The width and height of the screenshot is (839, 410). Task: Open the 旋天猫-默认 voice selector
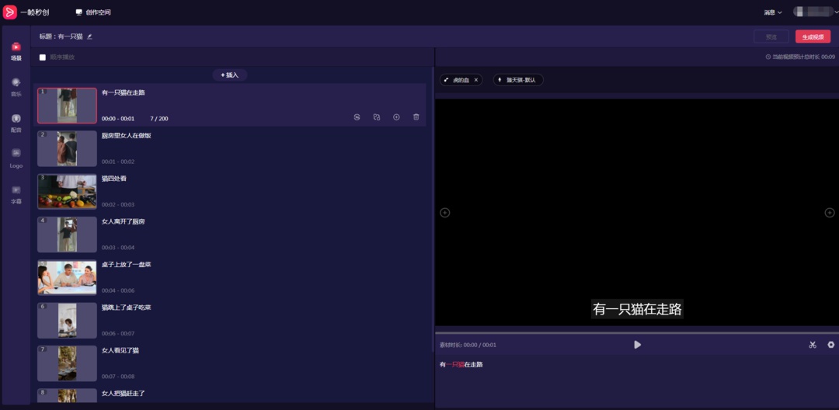point(518,80)
